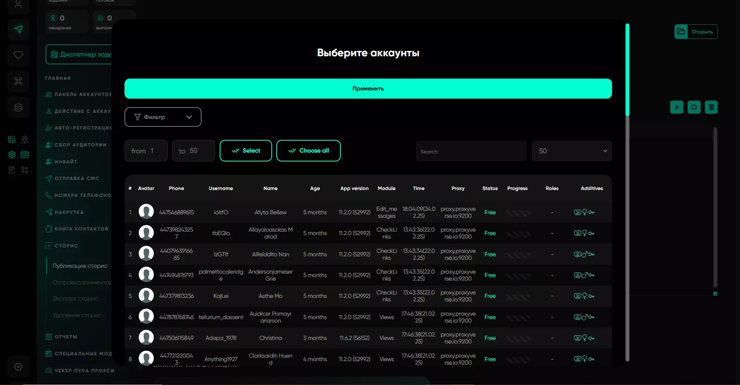Image resolution: width=740 pixels, height=385 pixels.
Task: Open the paper-plane Telegram section in left rail
Action: click(x=18, y=30)
